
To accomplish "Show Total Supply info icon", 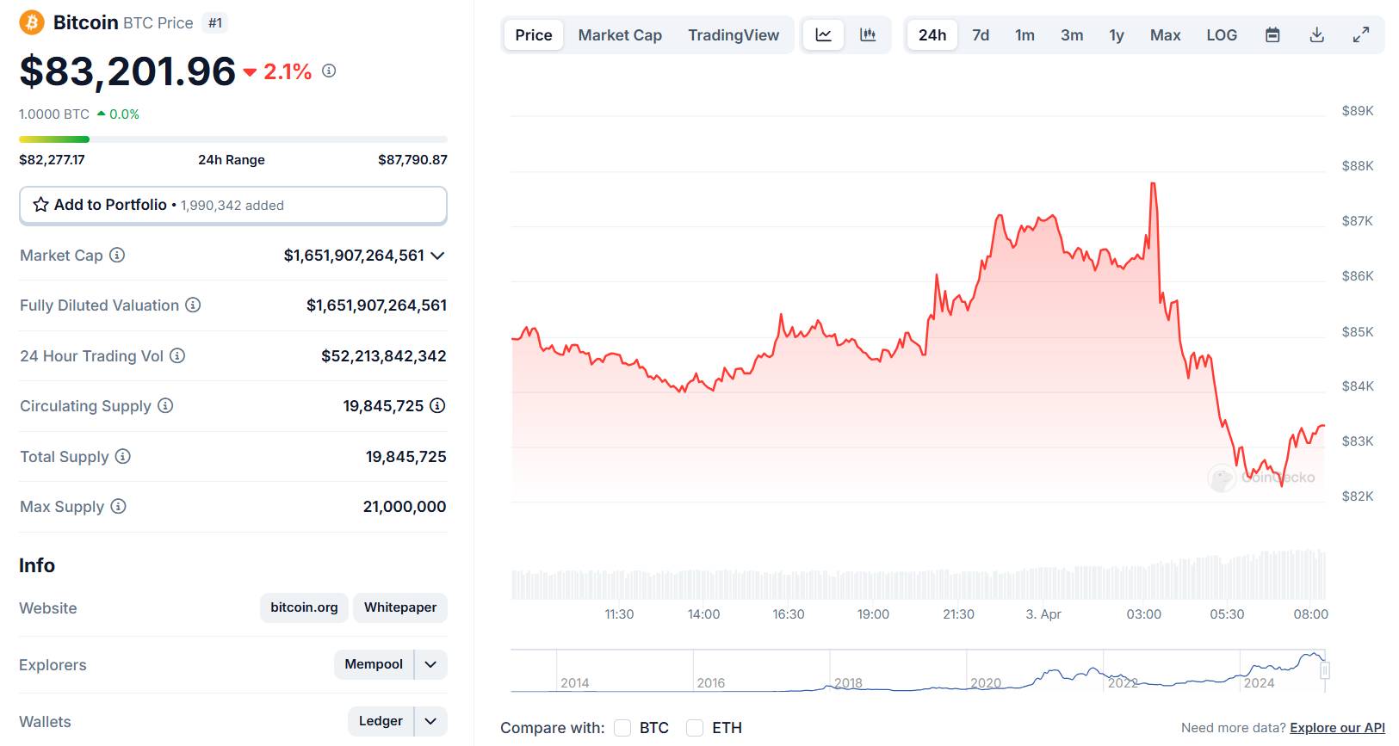I will (123, 456).
